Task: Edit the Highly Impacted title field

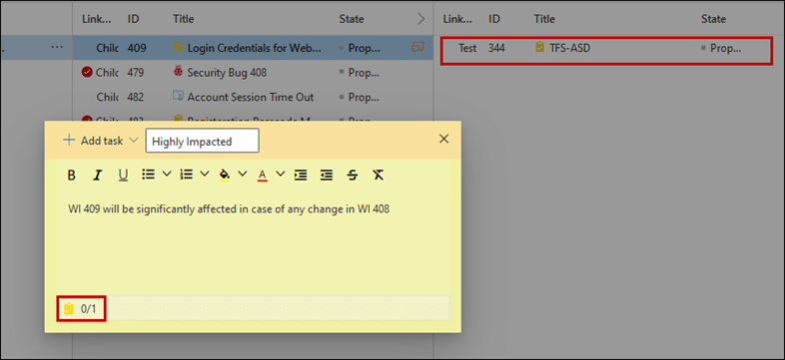Action: point(203,141)
